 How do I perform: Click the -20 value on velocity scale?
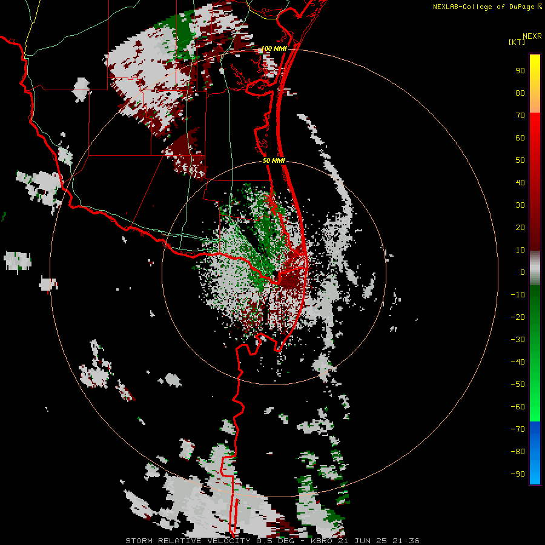(x=518, y=317)
